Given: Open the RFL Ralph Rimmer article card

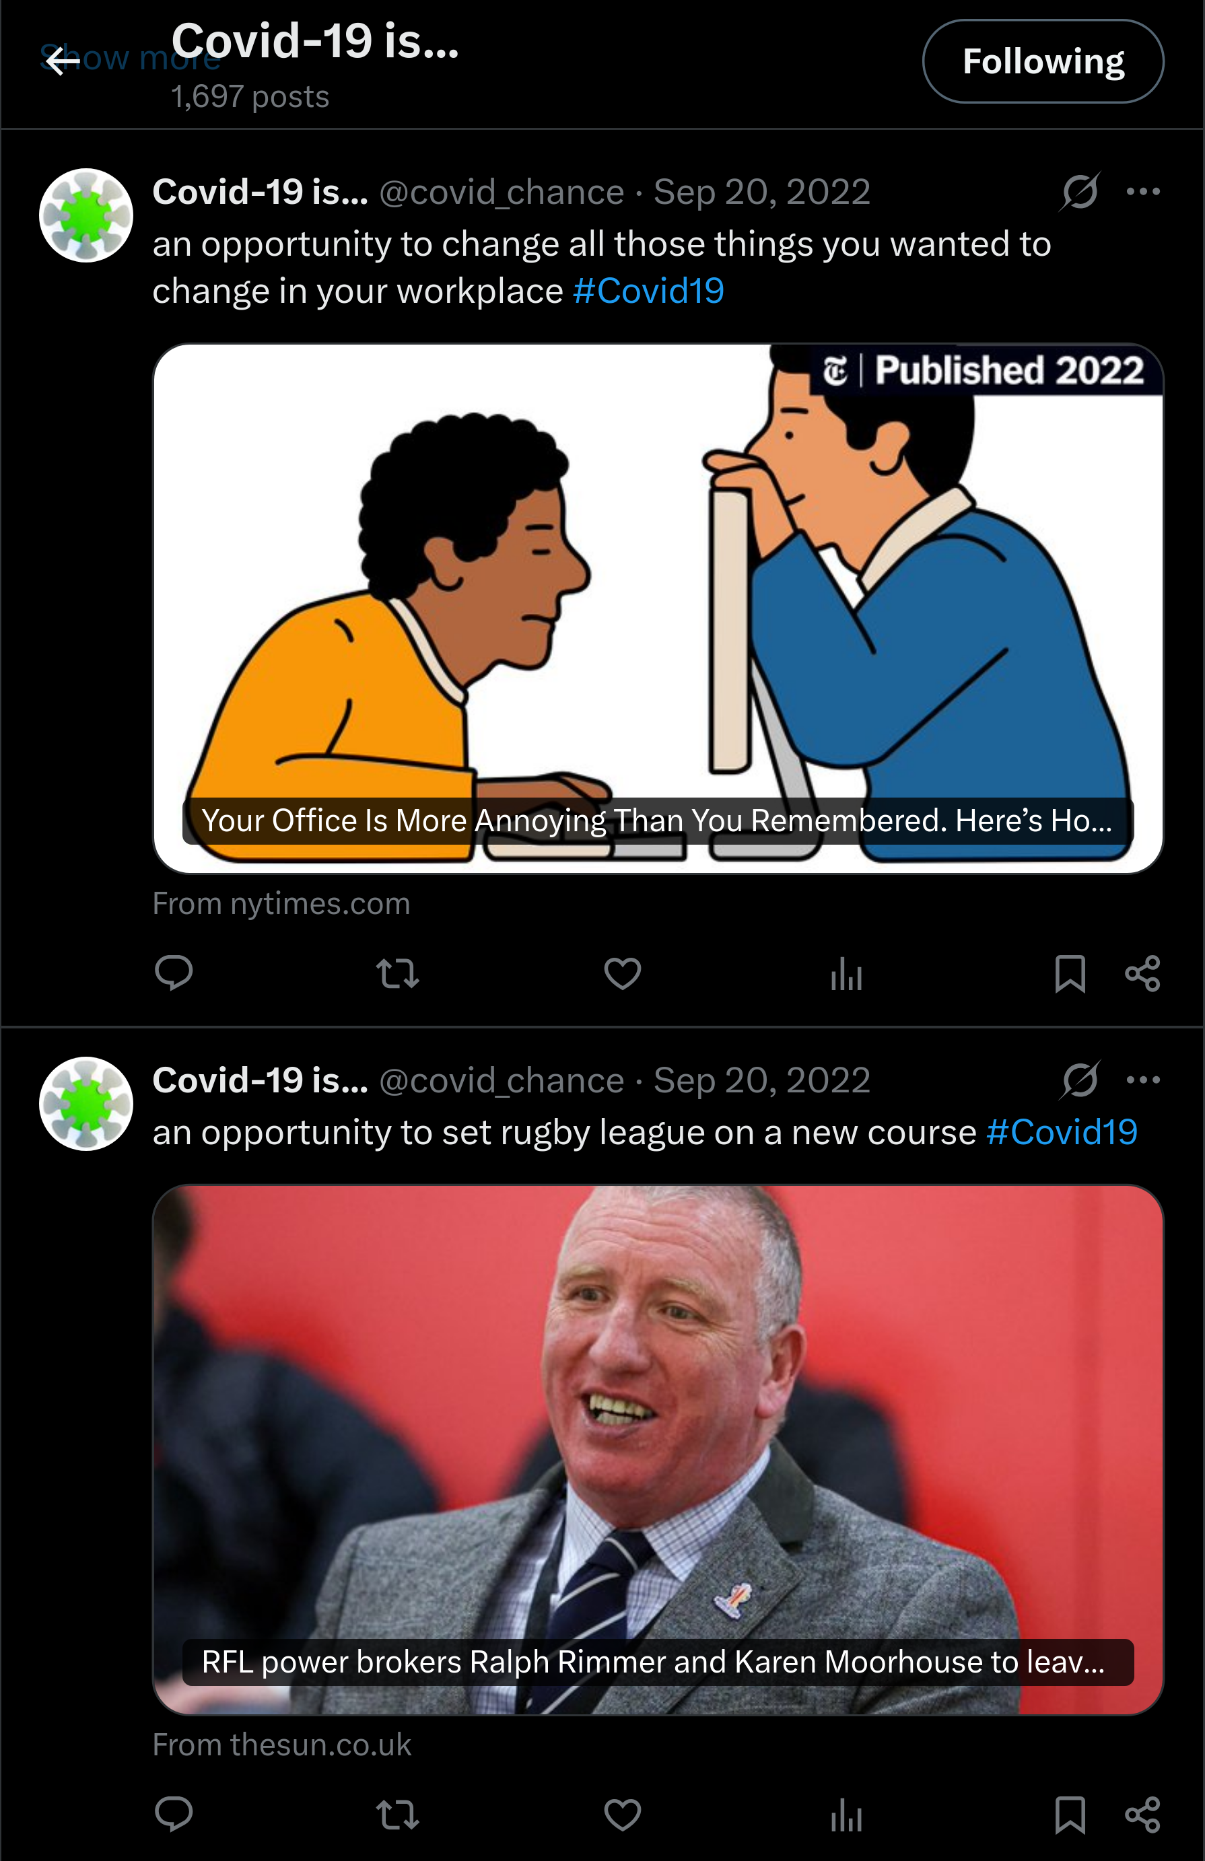Looking at the screenshot, I should pyautogui.click(x=658, y=1450).
